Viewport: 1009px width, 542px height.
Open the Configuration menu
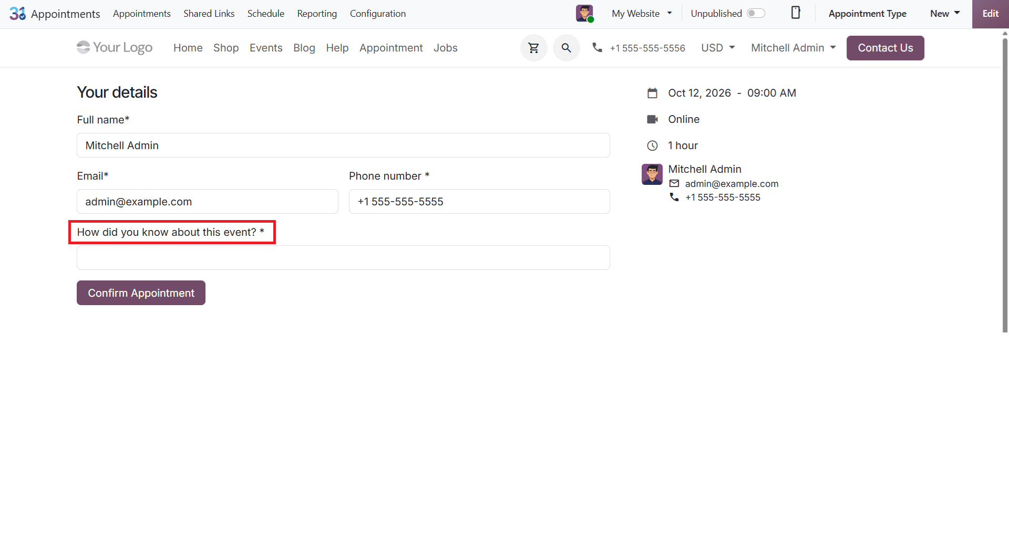[x=378, y=14]
